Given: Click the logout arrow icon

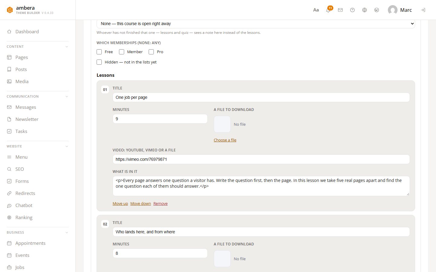Looking at the screenshot, I should pos(423,10).
